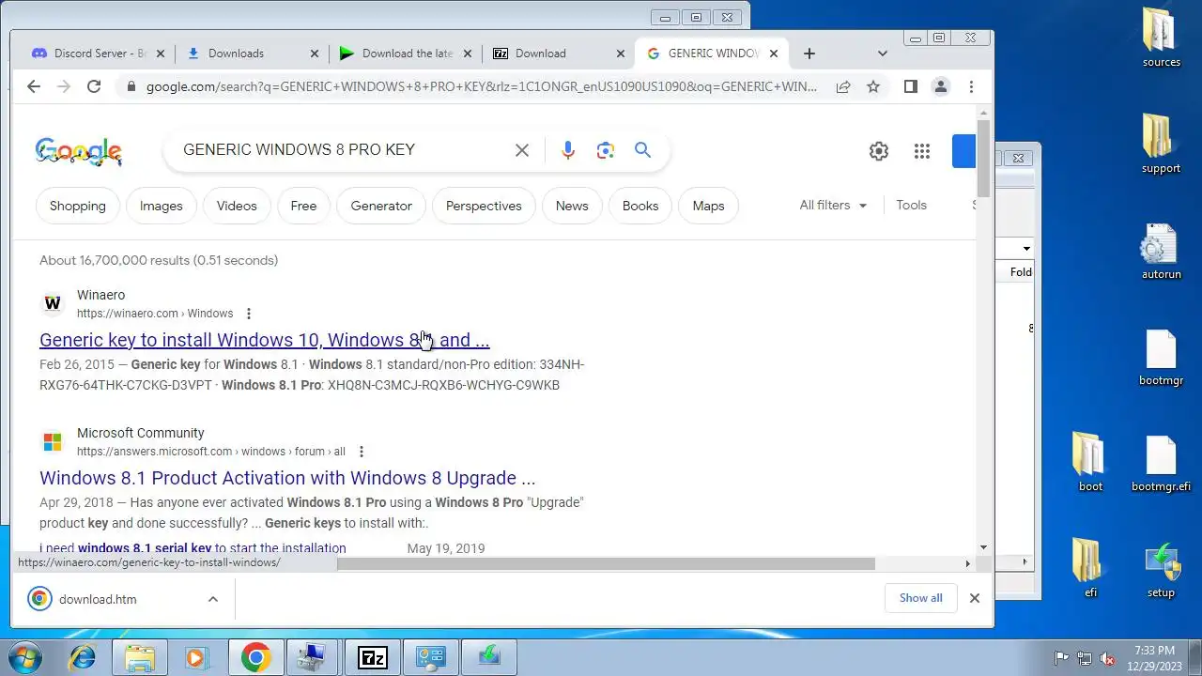The image size is (1202, 676).
Task: Go to Google home via the logo
Action: click(78, 151)
